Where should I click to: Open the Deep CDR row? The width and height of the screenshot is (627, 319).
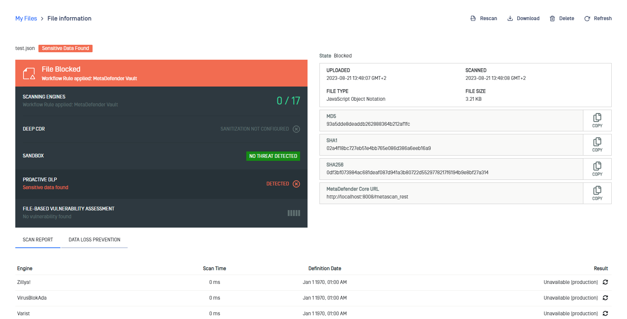[161, 129]
